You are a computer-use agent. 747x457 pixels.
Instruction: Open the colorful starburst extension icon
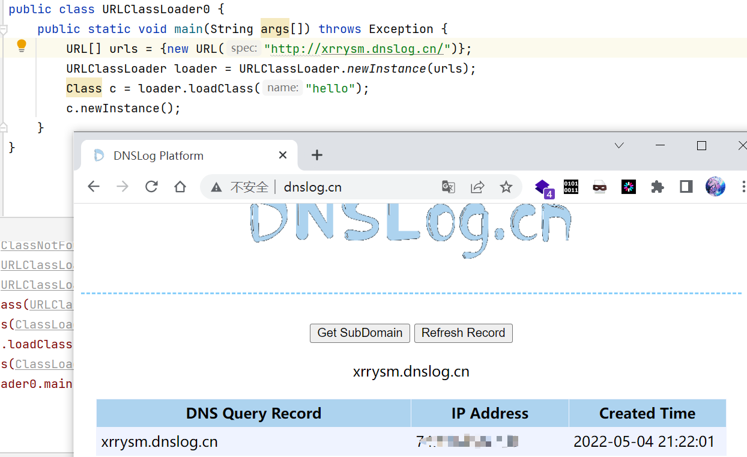coord(629,187)
